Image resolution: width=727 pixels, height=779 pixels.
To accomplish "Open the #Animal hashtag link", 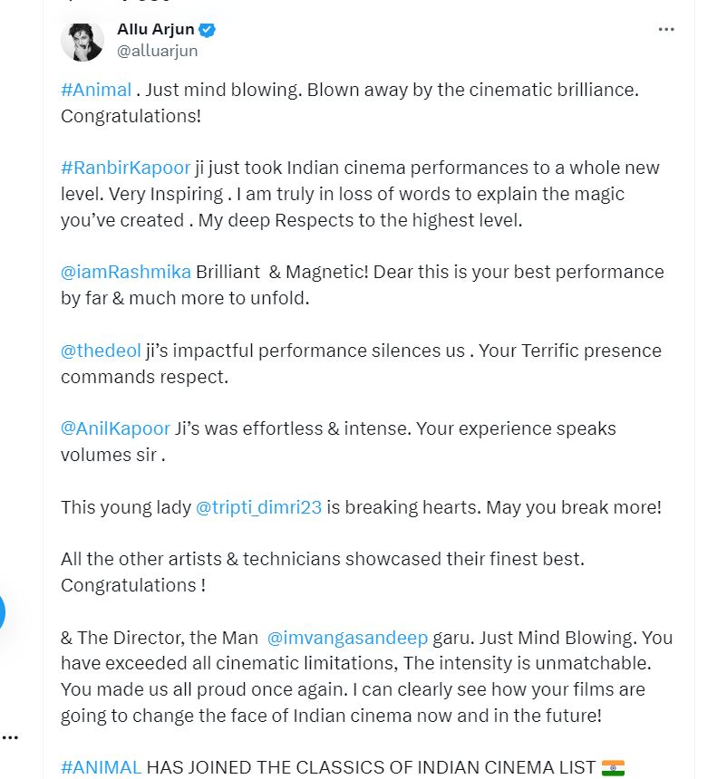I will click(96, 90).
